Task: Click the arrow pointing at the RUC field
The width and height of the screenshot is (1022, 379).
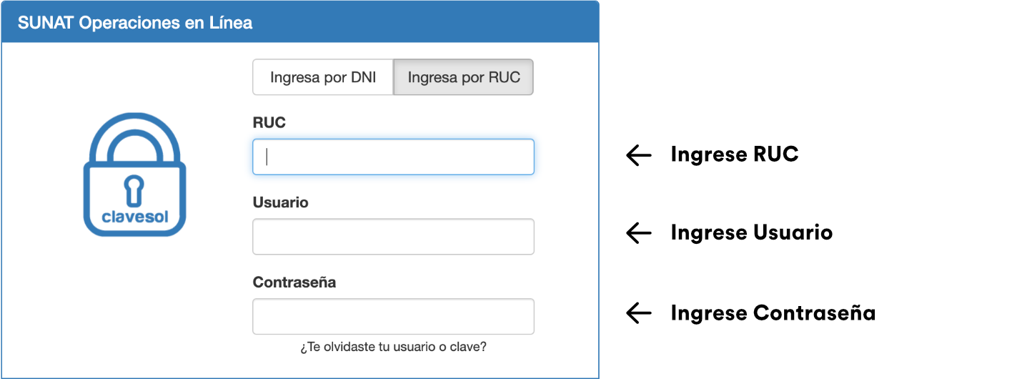Action: pos(638,155)
